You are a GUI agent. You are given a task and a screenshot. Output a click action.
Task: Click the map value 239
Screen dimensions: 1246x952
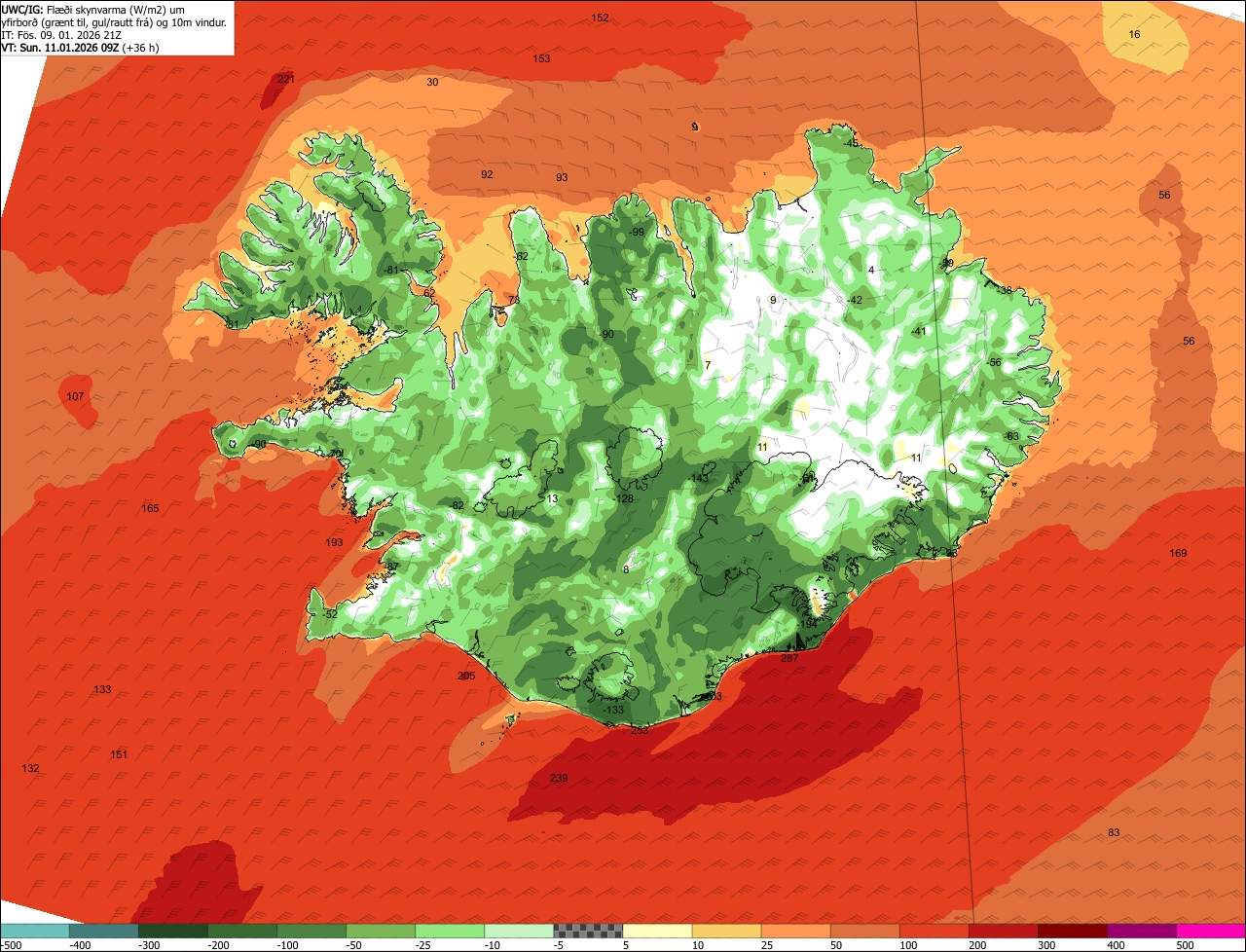coord(559,778)
